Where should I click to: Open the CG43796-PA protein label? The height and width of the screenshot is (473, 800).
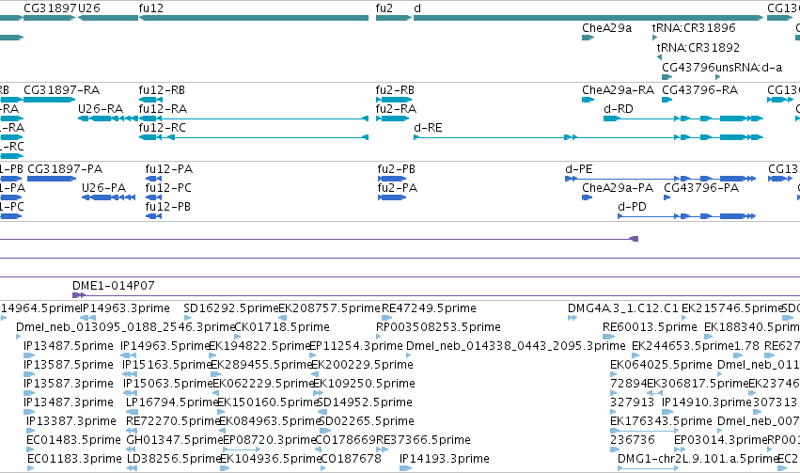(x=701, y=188)
